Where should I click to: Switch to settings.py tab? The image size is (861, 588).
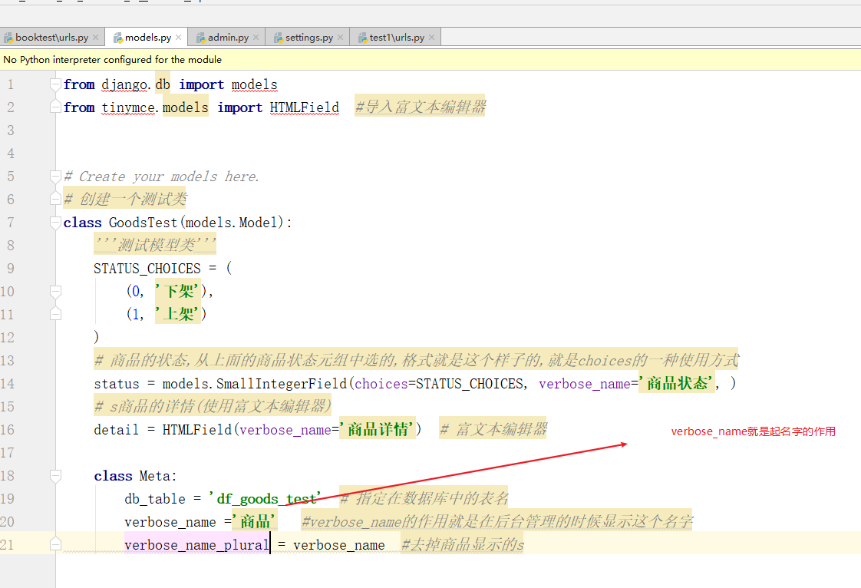coord(308,38)
